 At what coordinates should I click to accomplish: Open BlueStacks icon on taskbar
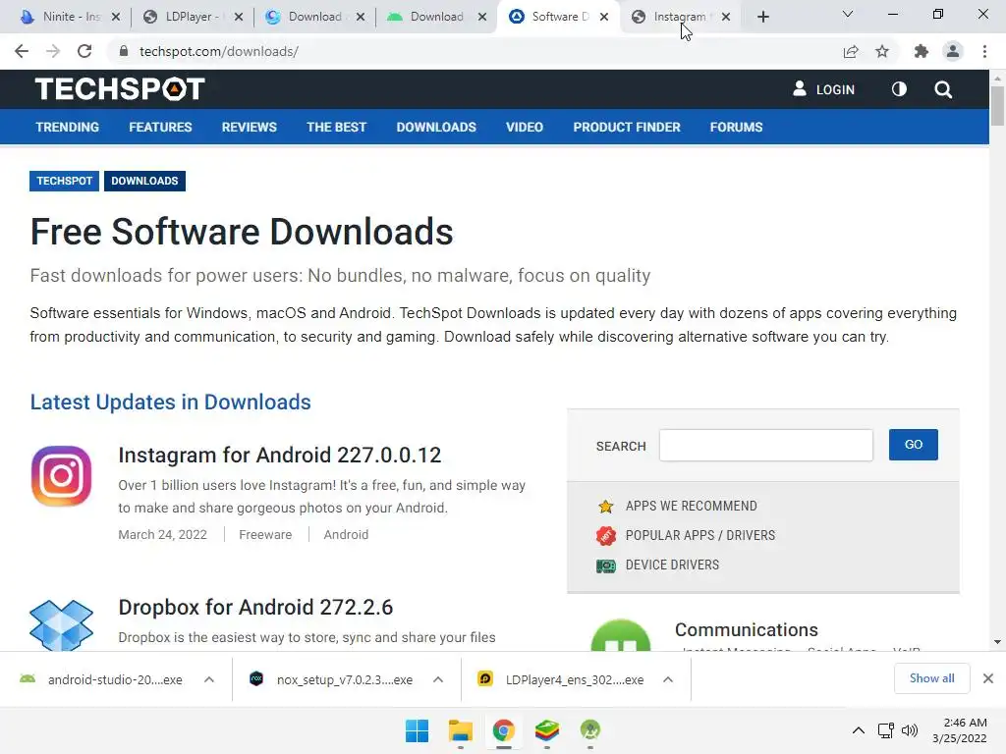point(546,730)
